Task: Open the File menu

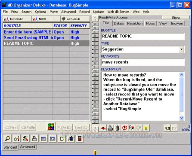Action: (5, 12)
